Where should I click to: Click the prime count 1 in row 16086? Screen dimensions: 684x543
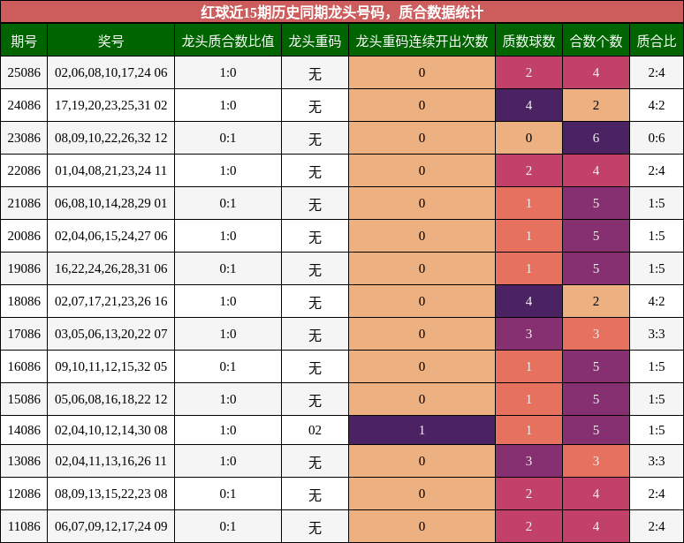pos(528,366)
